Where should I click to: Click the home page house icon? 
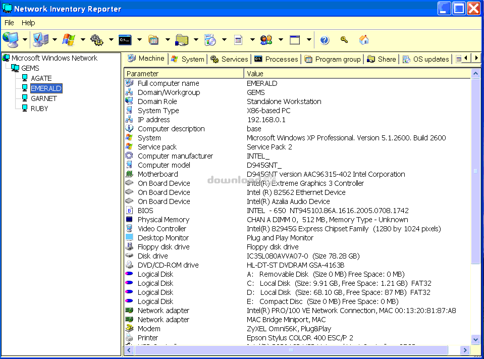(364, 40)
